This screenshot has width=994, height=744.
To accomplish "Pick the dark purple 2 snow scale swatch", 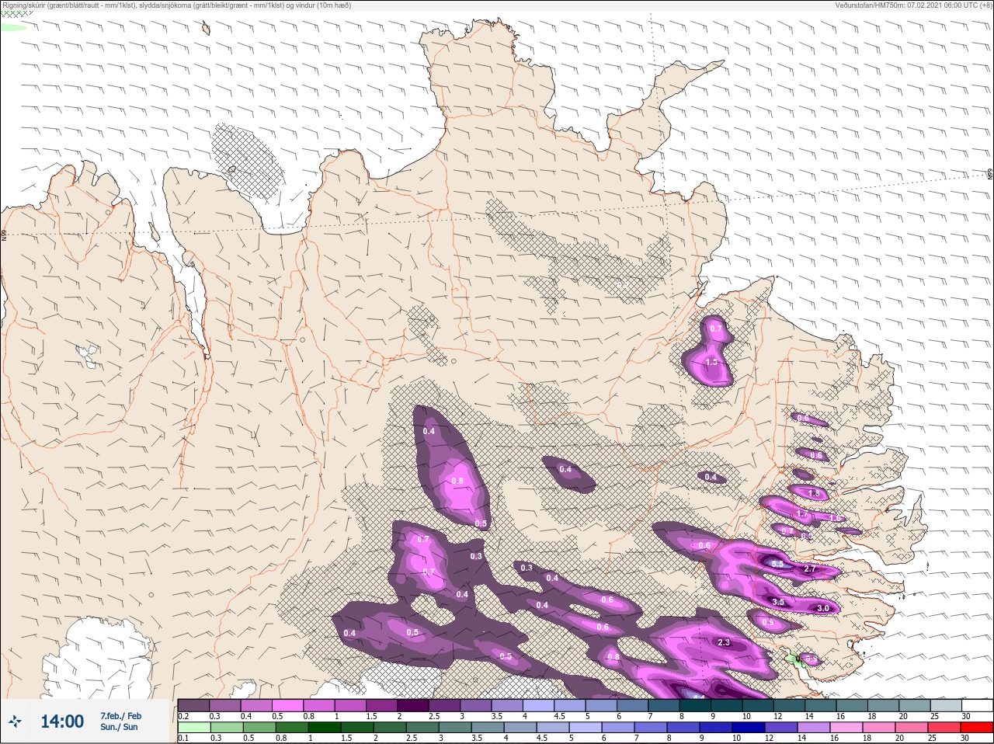I will (413, 705).
